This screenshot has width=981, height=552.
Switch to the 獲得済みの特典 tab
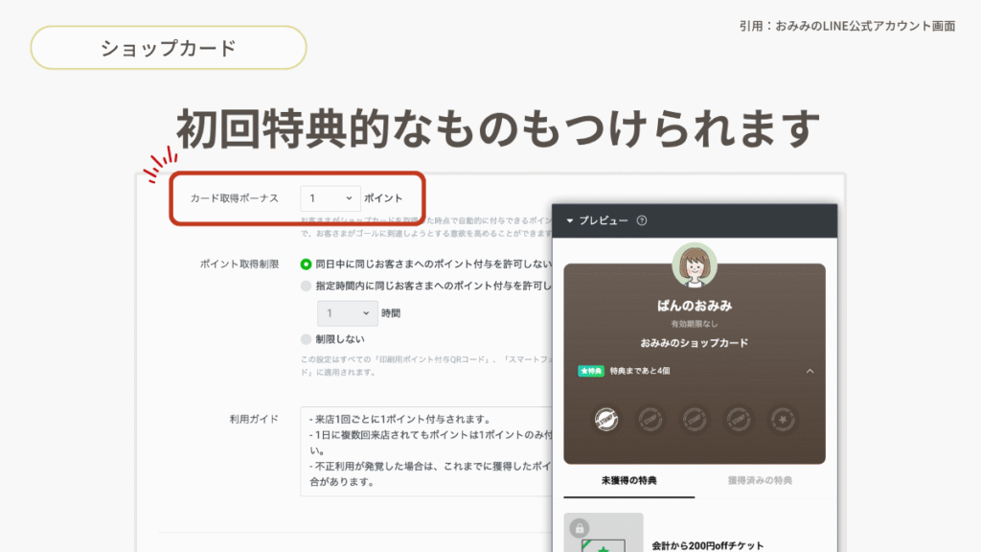[x=760, y=480]
